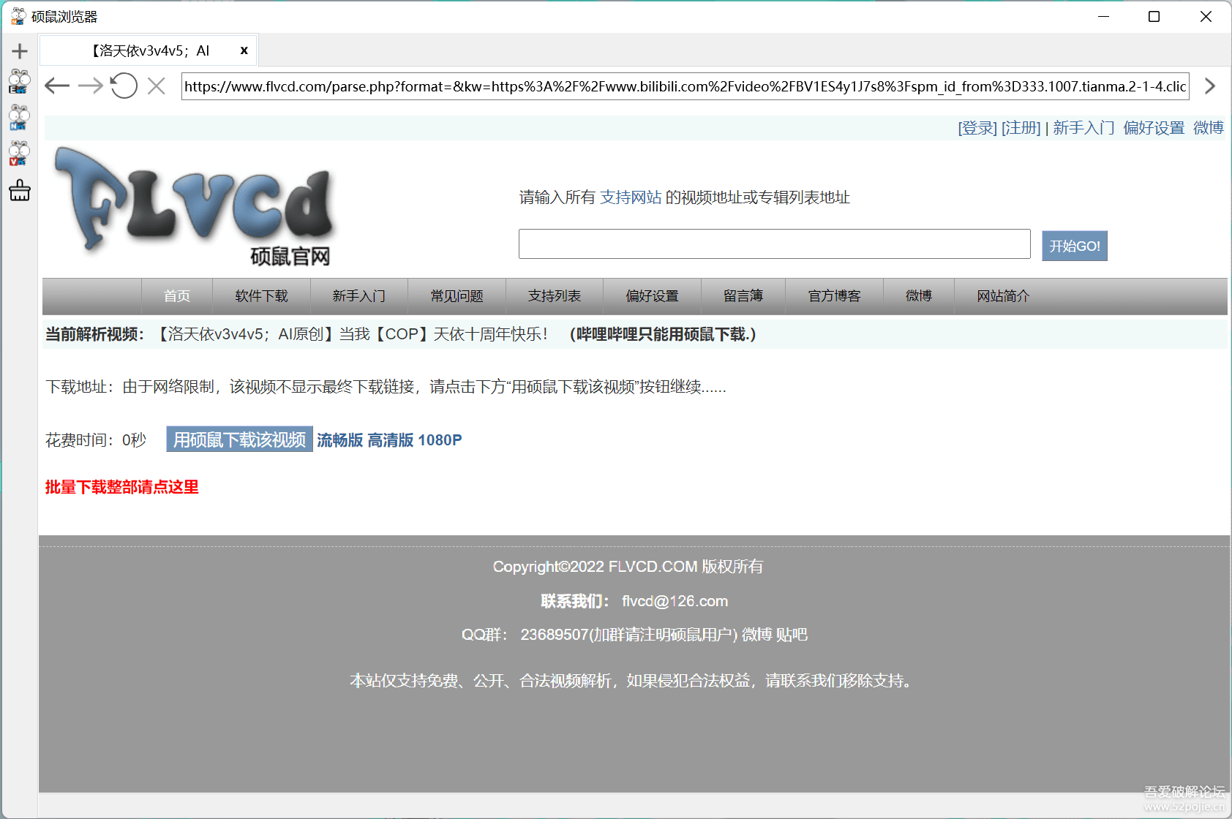Open the 官方博客 menu item
The width and height of the screenshot is (1232, 819).
click(x=834, y=296)
